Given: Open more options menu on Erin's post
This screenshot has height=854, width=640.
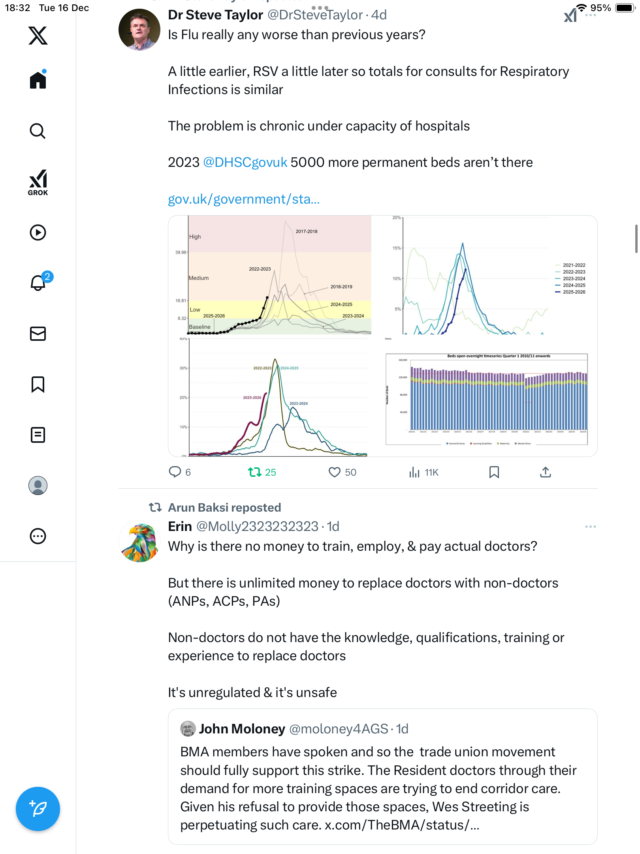Looking at the screenshot, I should click(590, 527).
